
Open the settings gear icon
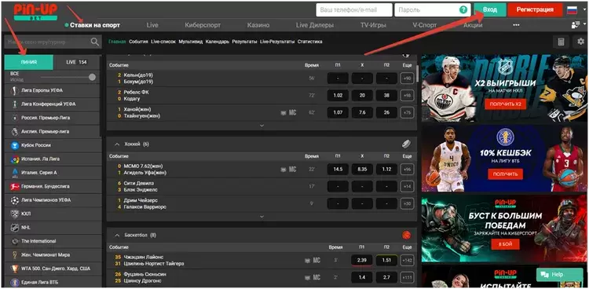coord(581,42)
